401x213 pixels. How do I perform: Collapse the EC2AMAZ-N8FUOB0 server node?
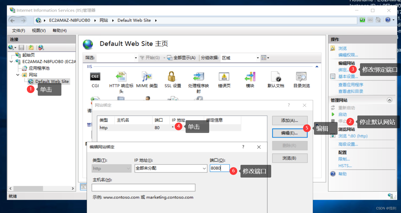click(x=11, y=62)
